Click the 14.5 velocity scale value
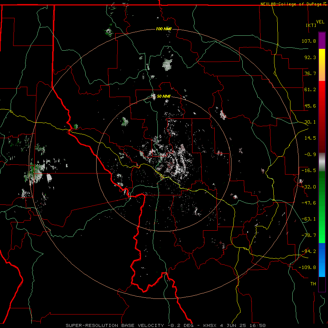 pyautogui.click(x=310, y=138)
